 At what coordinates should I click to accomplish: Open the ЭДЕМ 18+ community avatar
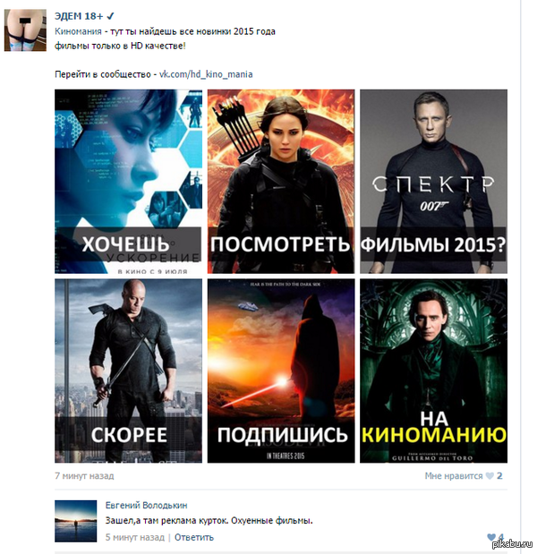25,30
